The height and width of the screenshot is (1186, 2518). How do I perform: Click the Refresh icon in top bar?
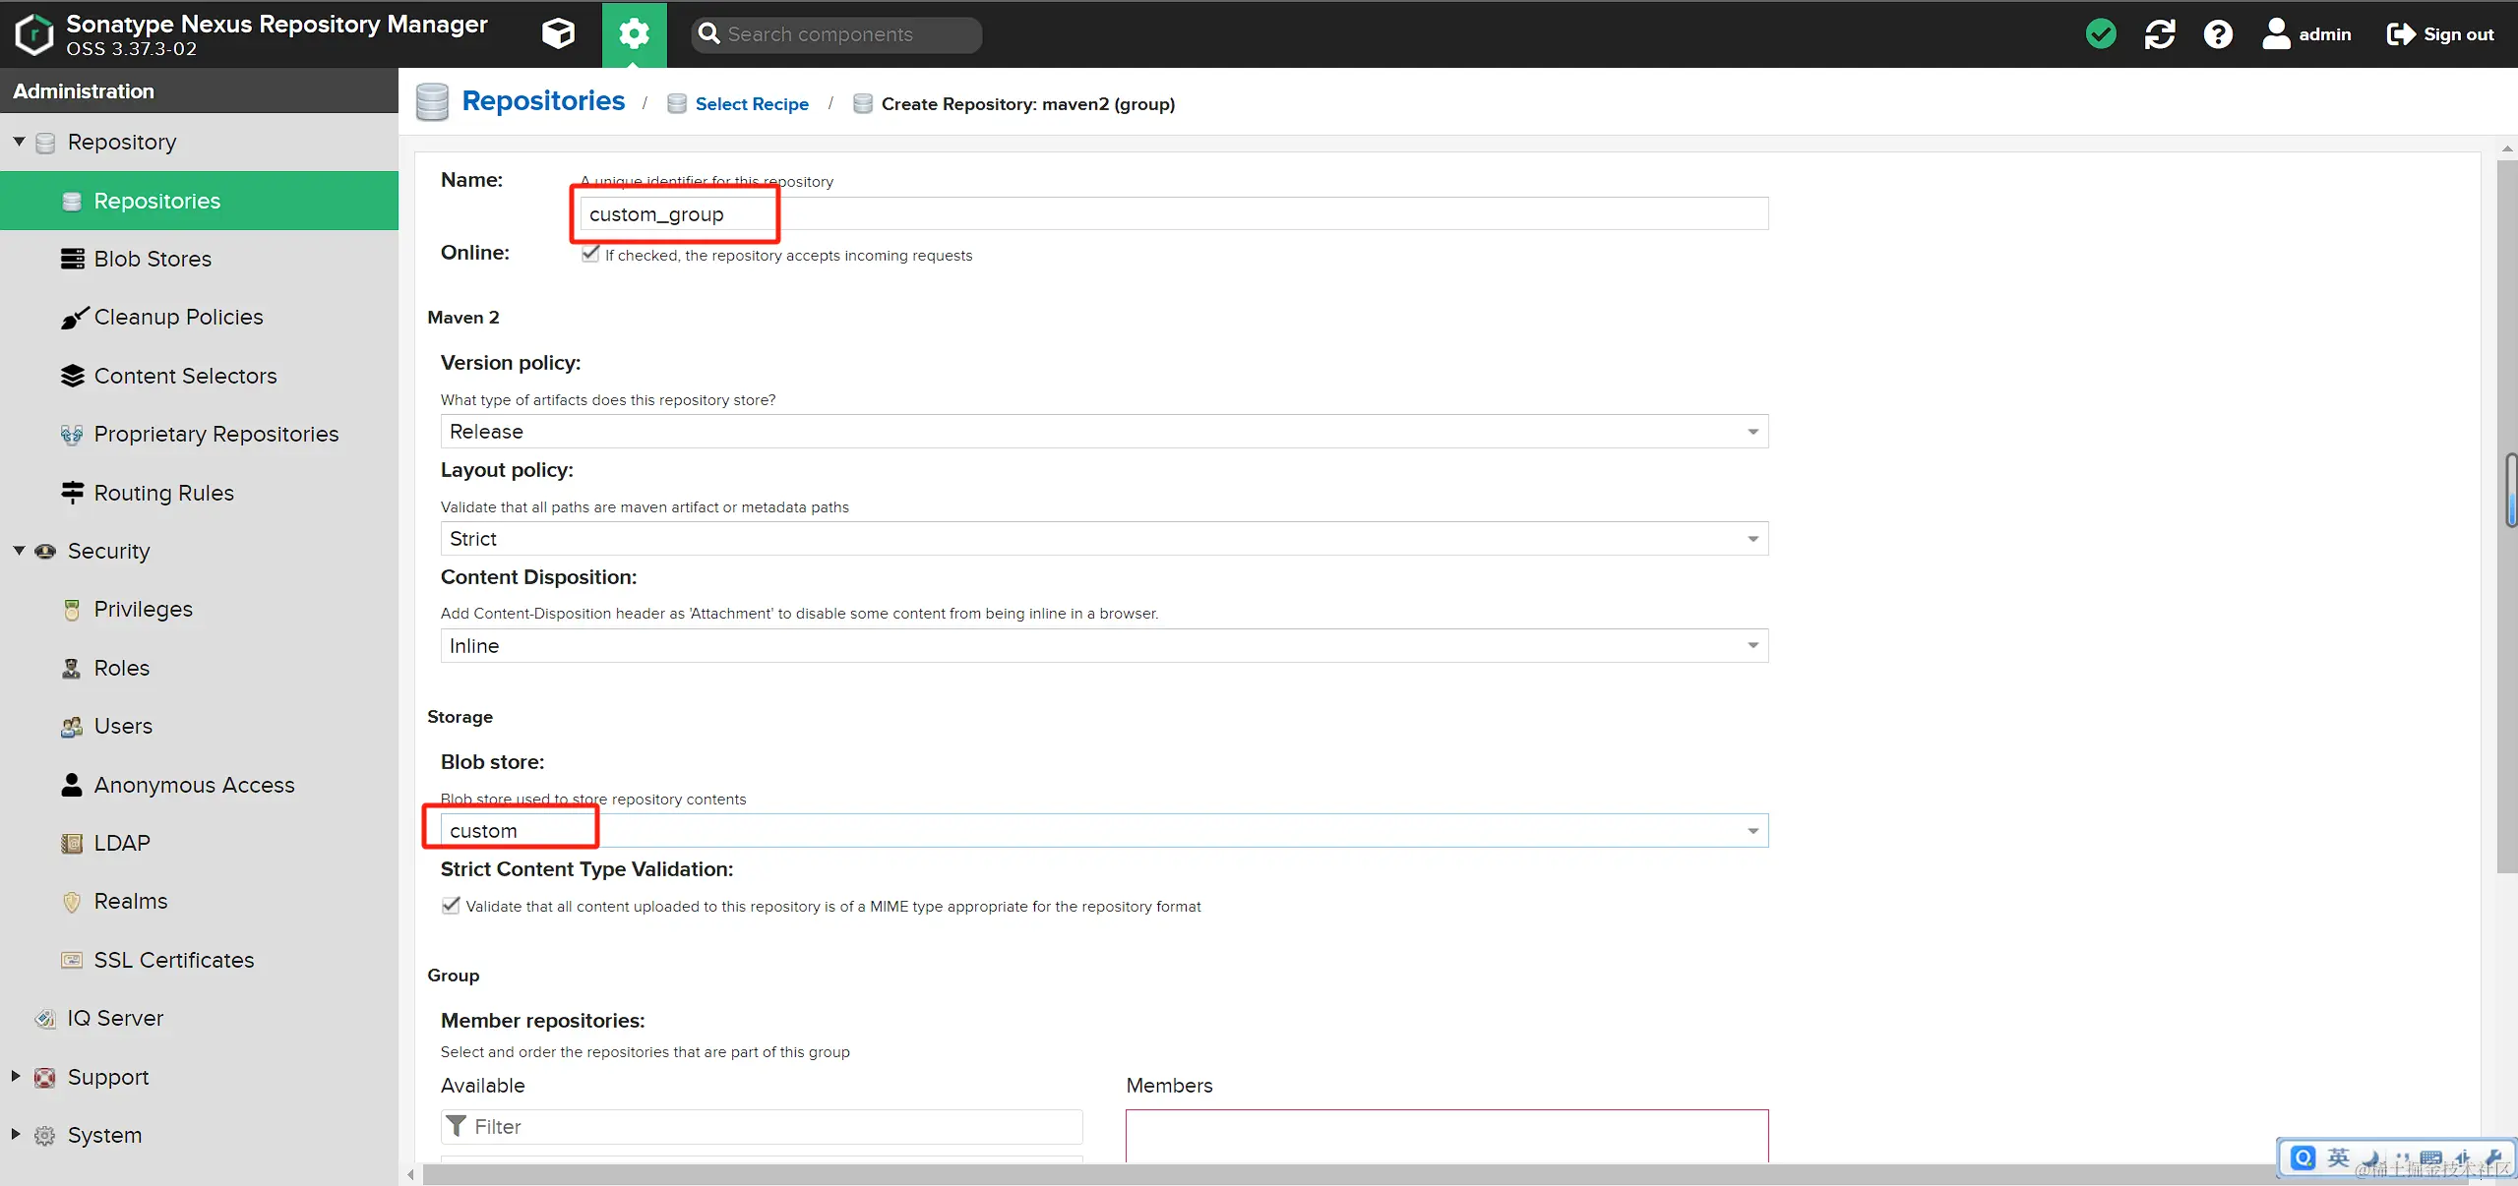coord(2160,34)
